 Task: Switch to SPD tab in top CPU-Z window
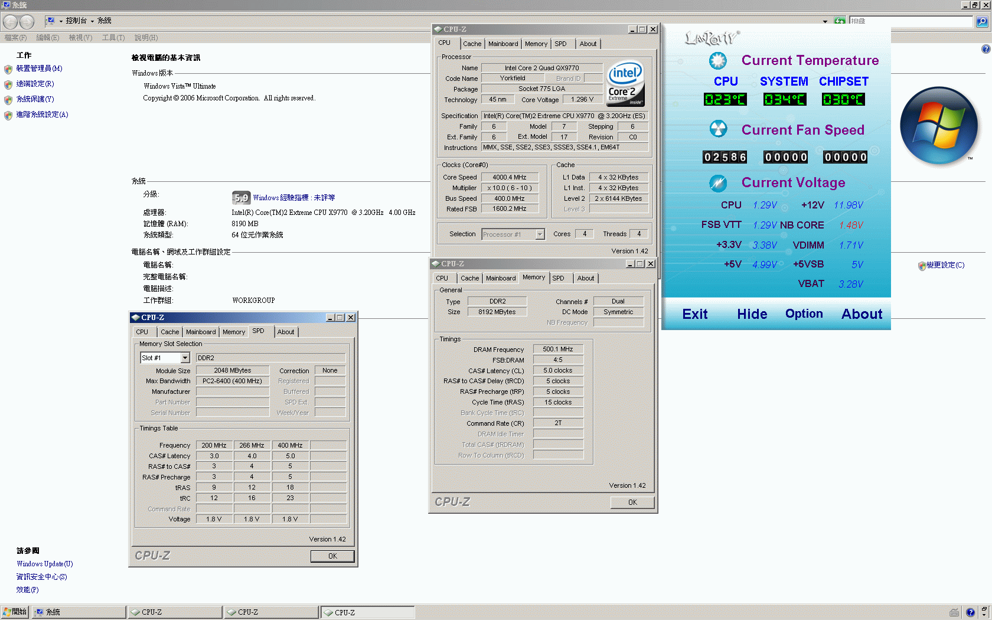(560, 44)
